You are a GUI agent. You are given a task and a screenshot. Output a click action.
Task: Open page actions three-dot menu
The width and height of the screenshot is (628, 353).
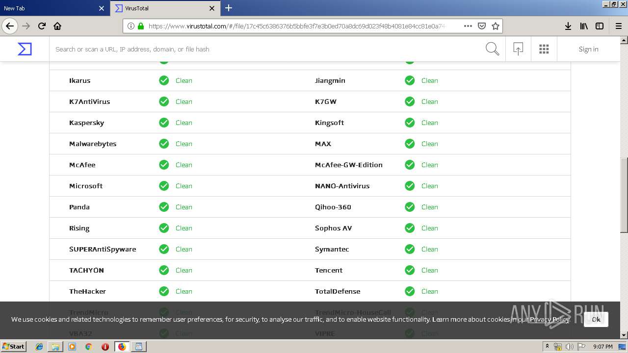click(x=468, y=26)
